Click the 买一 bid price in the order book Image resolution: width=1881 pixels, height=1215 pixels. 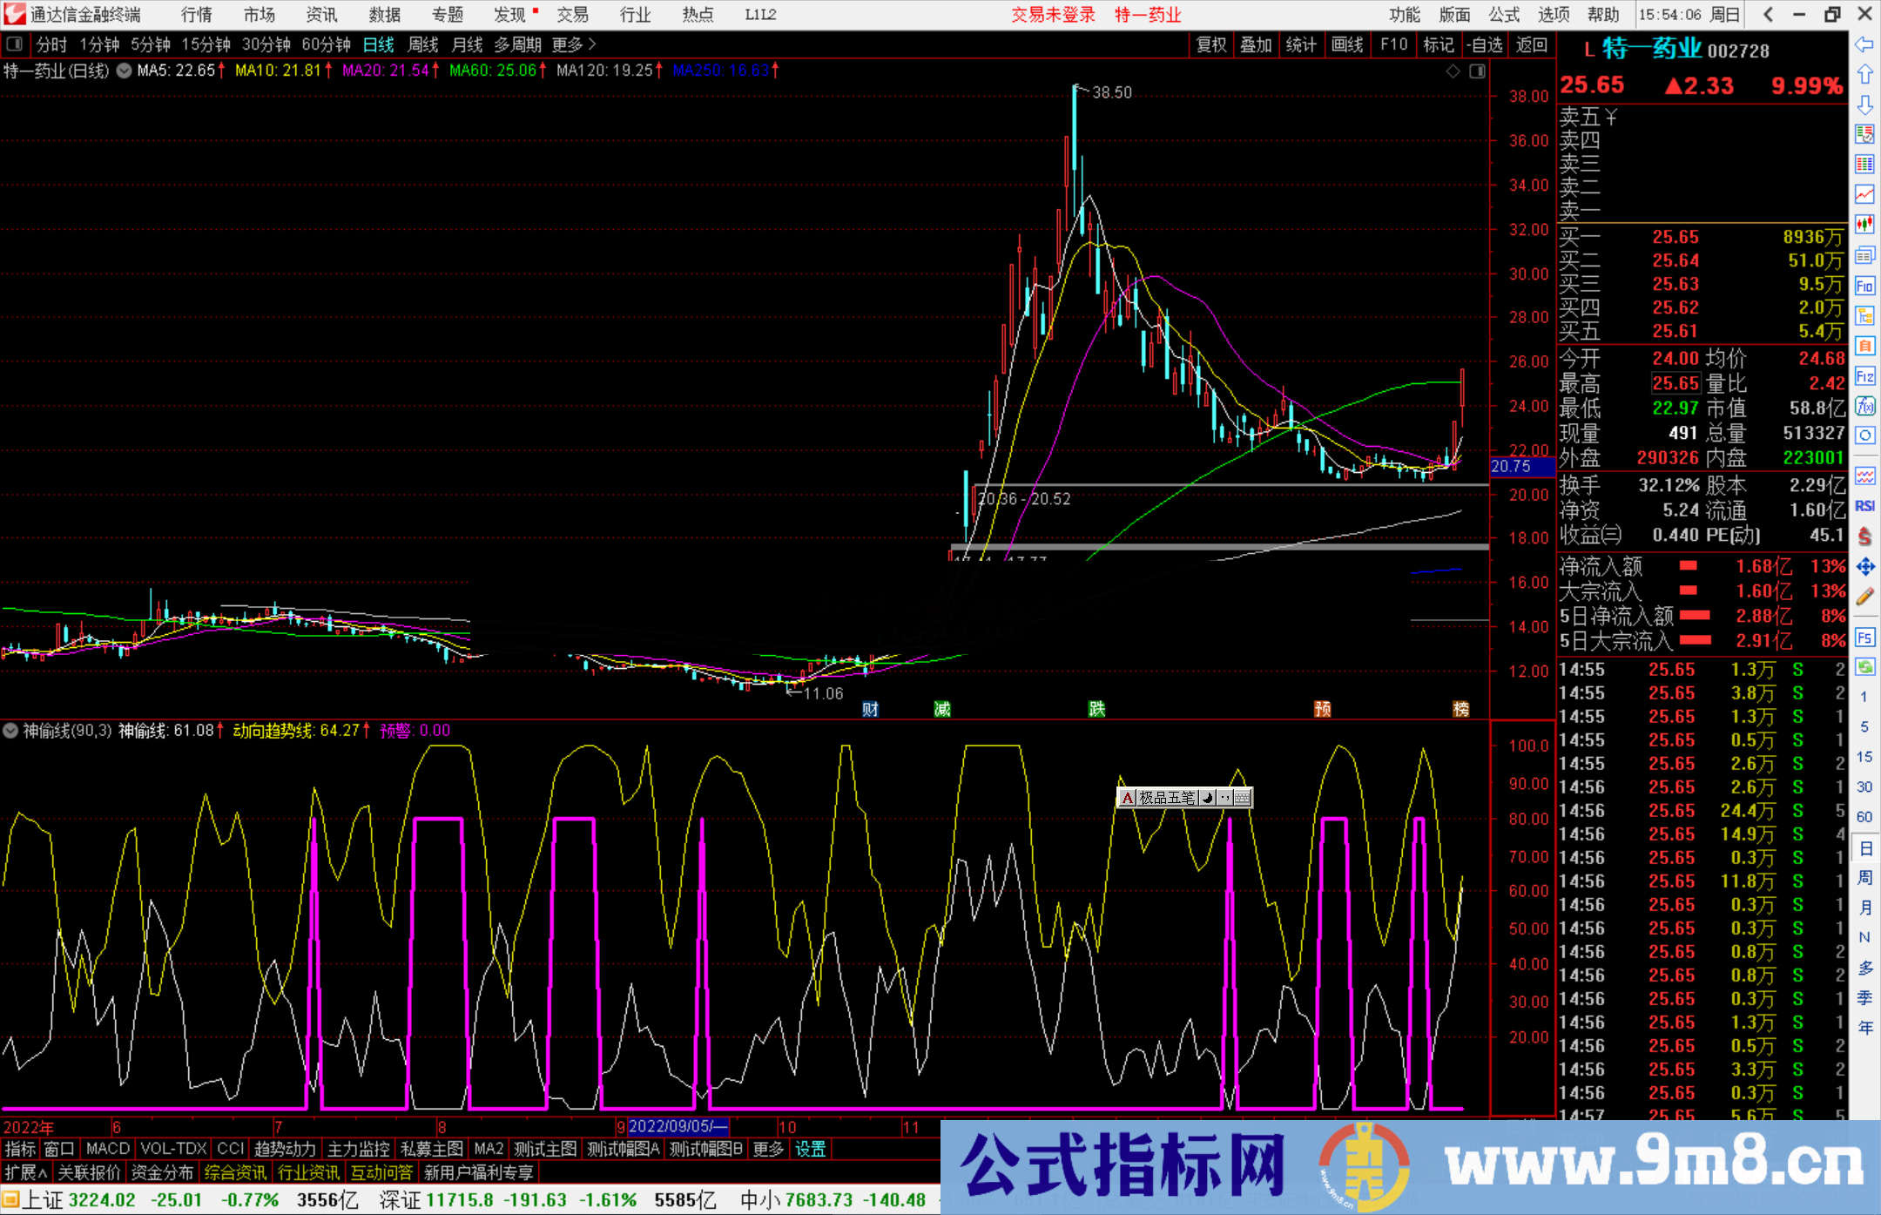[1675, 236]
